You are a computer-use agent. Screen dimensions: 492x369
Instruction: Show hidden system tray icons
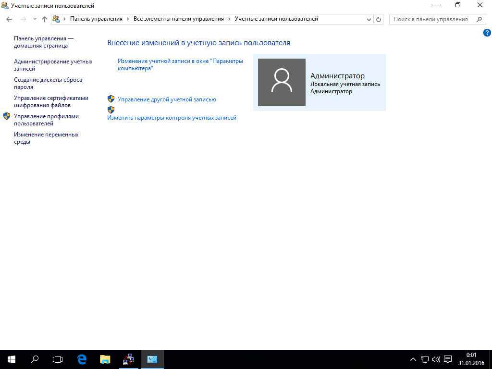[x=413, y=359]
